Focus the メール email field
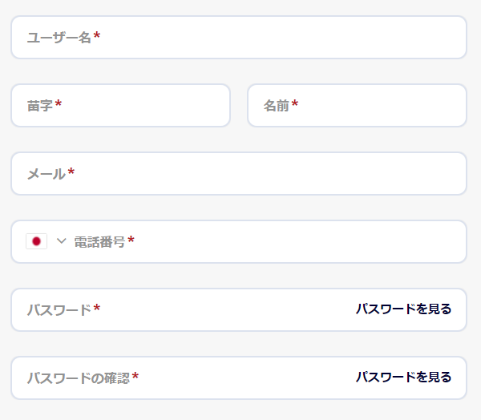481x420 pixels. (239, 173)
